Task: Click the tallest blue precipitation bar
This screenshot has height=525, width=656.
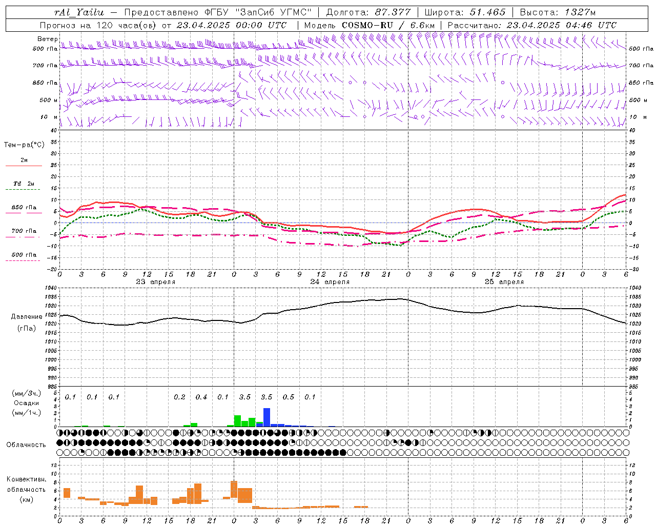Action: [x=266, y=417]
